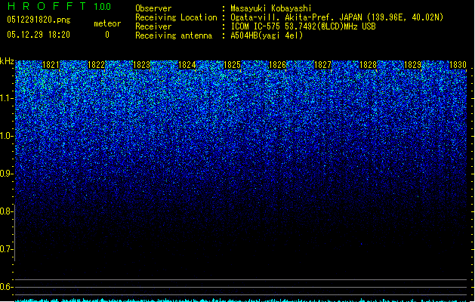Screen dimensions: 475x302
Task: Click the Receiving antenna label
Action: (x=174, y=35)
